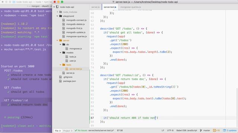Click the mongoose.js file icon
The height and width of the screenshot is (133, 238).
pyautogui.click(x=67, y=48)
